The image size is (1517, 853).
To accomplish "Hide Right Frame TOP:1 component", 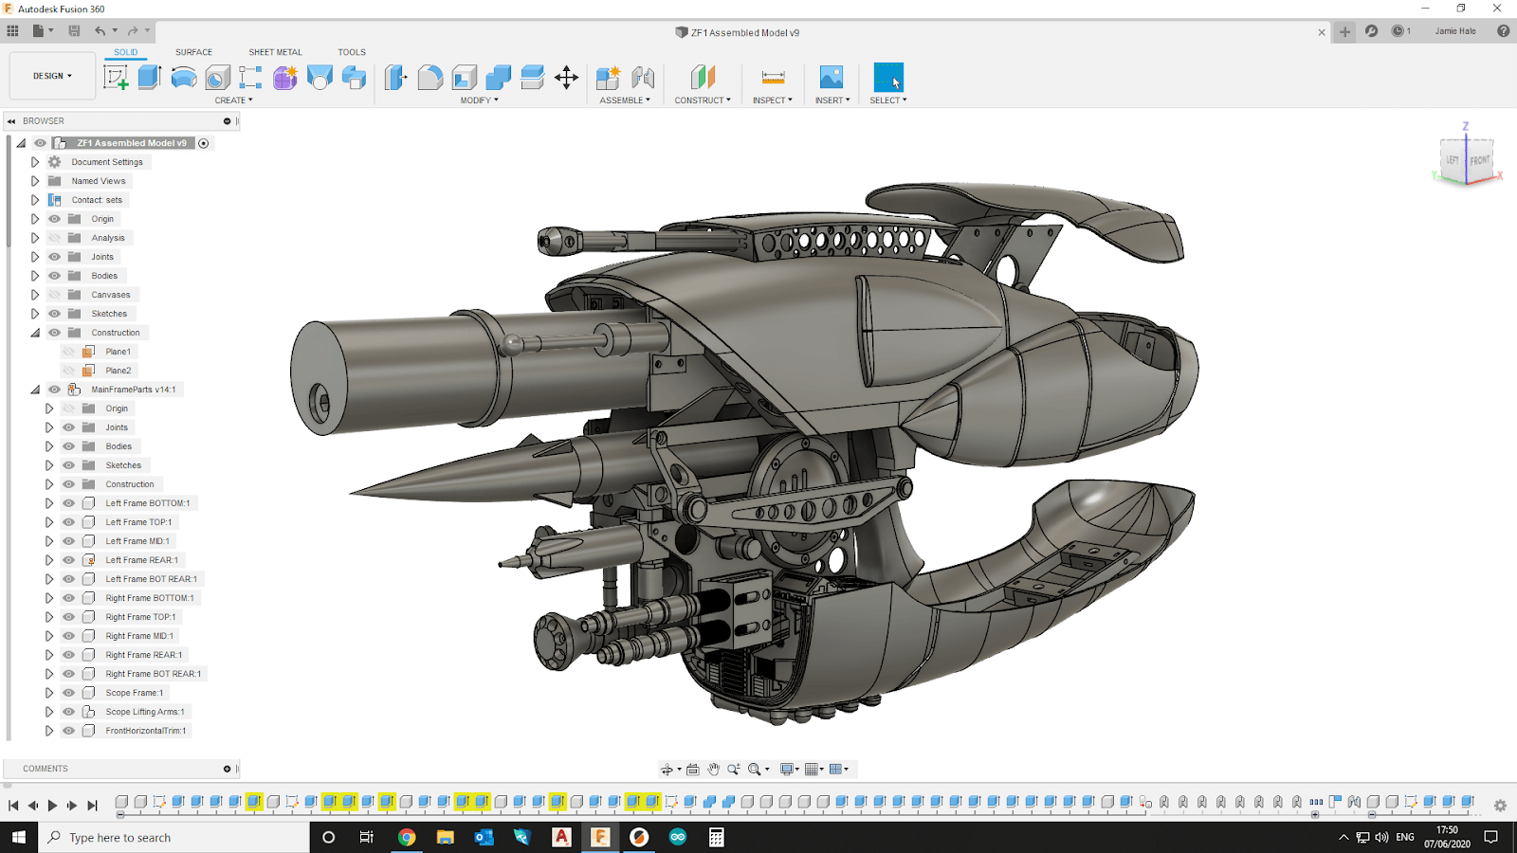I will 68,617.
